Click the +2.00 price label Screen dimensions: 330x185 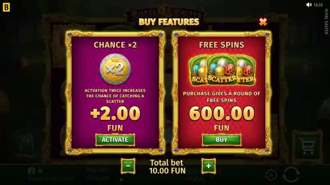[115, 114]
